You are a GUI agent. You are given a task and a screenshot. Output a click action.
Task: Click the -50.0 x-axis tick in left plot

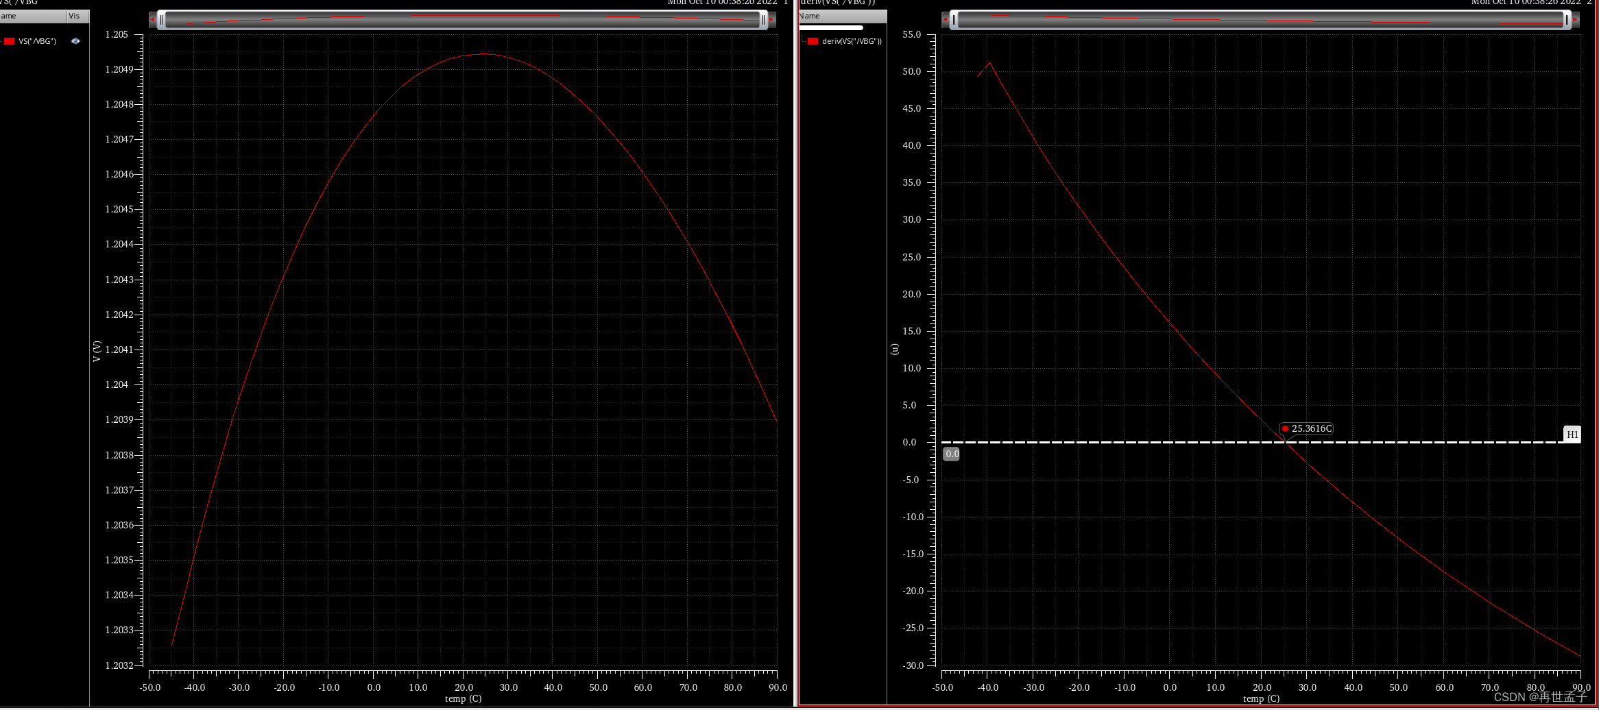tap(149, 687)
